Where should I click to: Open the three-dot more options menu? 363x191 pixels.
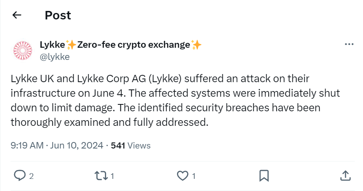[x=348, y=45]
